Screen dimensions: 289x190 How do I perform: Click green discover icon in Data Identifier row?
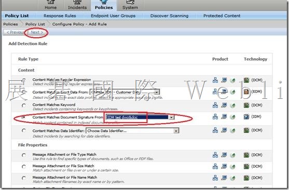coord(232,130)
